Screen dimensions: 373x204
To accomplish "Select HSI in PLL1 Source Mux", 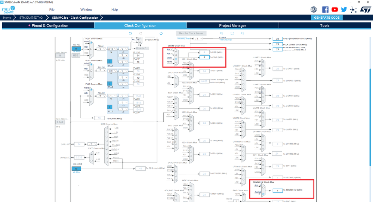I will [x=91, y=49].
